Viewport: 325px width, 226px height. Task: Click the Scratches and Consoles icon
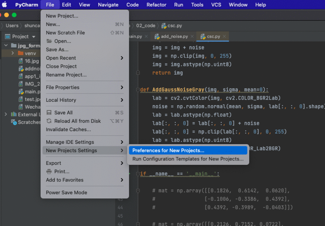pyautogui.click(x=14, y=122)
